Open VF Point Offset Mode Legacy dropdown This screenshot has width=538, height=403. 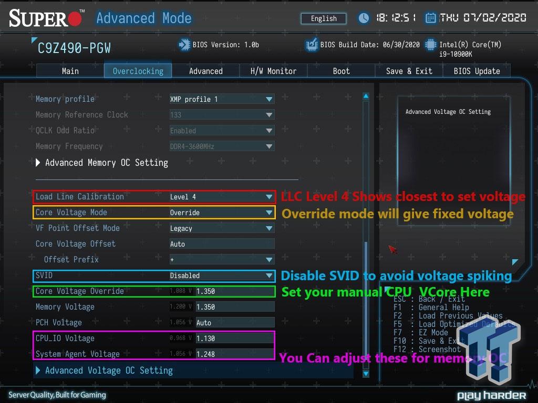[x=222, y=228]
